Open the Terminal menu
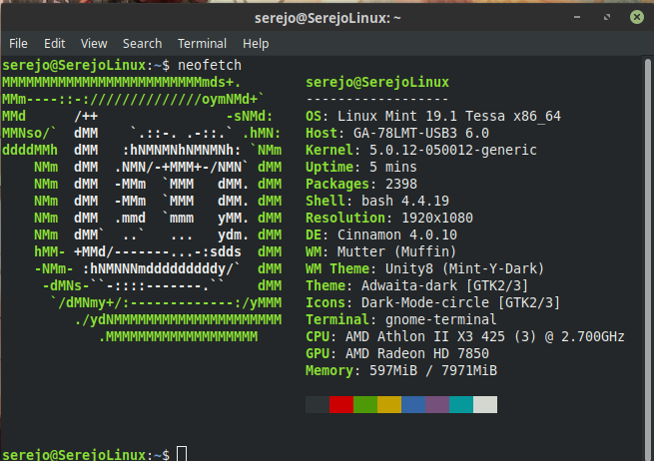The width and height of the screenshot is (654, 461). click(203, 43)
